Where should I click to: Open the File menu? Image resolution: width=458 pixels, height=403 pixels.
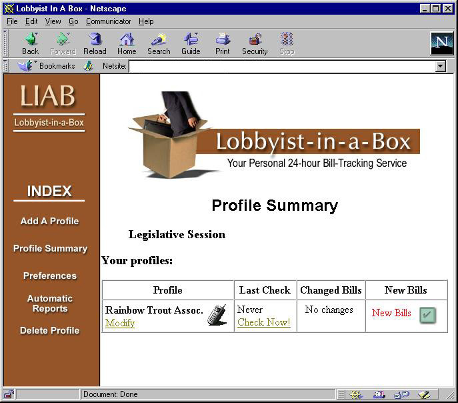pyautogui.click(x=12, y=21)
